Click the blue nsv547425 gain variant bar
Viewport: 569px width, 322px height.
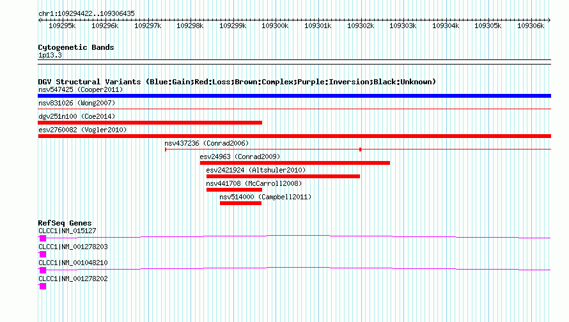pyautogui.click(x=294, y=96)
